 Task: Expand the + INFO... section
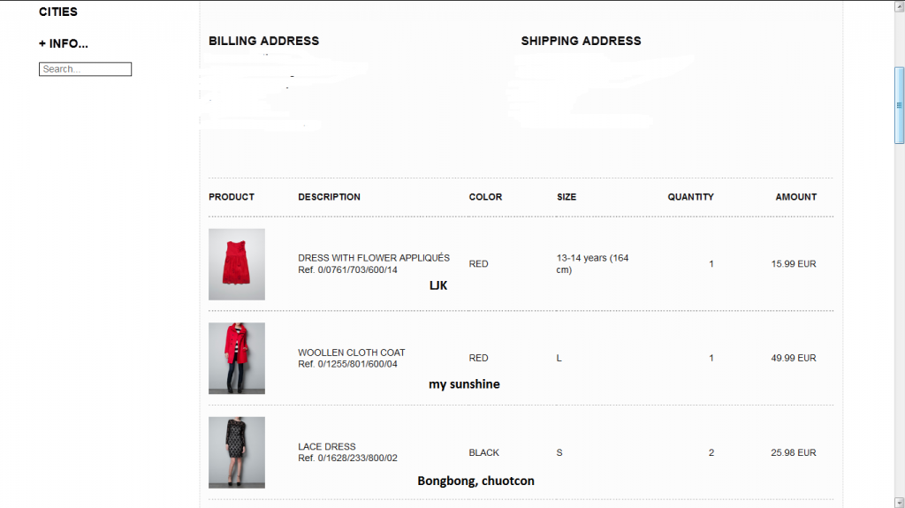64,43
